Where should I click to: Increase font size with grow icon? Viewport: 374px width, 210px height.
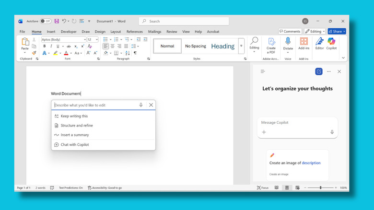coord(88,53)
